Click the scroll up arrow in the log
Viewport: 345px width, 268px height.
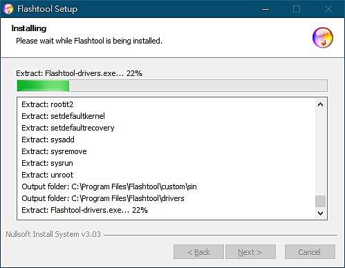[320, 104]
